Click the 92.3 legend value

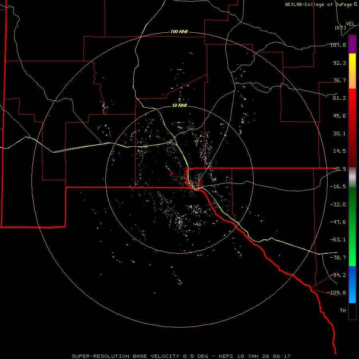(x=339, y=63)
